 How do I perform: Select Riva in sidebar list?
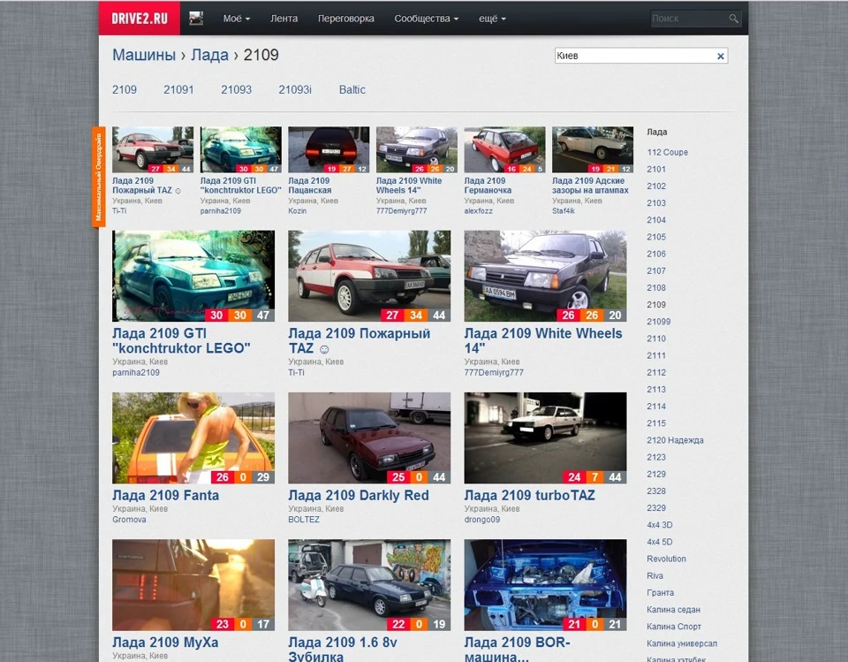(x=655, y=576)
